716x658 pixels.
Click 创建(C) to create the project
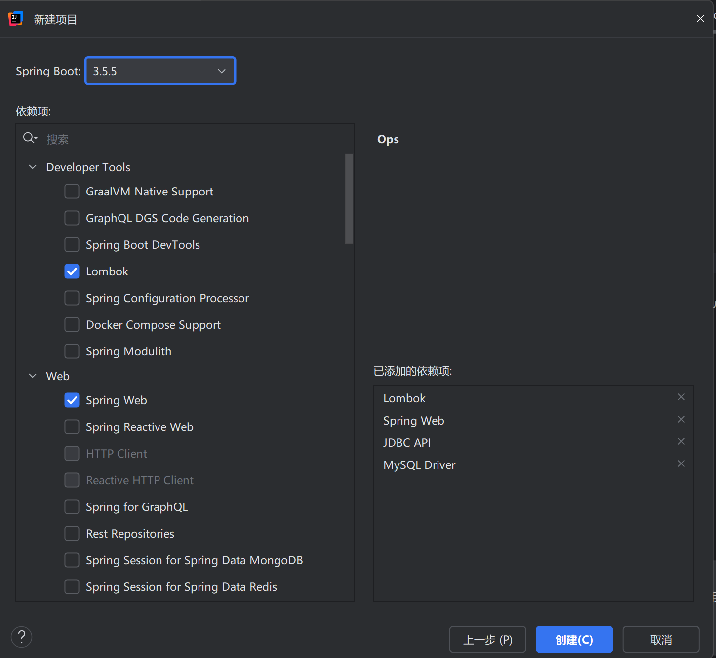(574, 639)
